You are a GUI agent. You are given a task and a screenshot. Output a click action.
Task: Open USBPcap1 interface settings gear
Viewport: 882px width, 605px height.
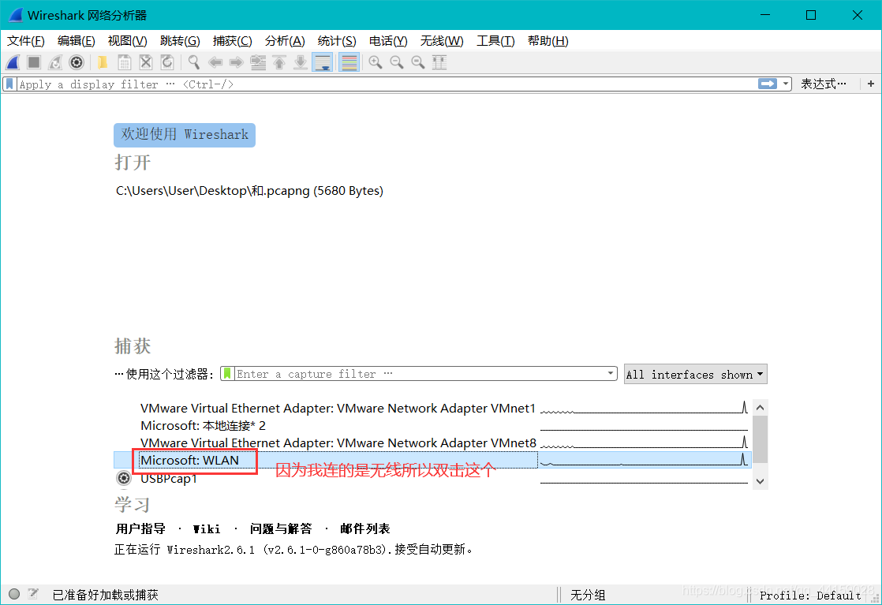pos(123,479)
